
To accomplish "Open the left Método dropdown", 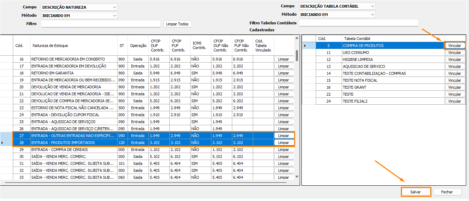I will coord(79,15).
